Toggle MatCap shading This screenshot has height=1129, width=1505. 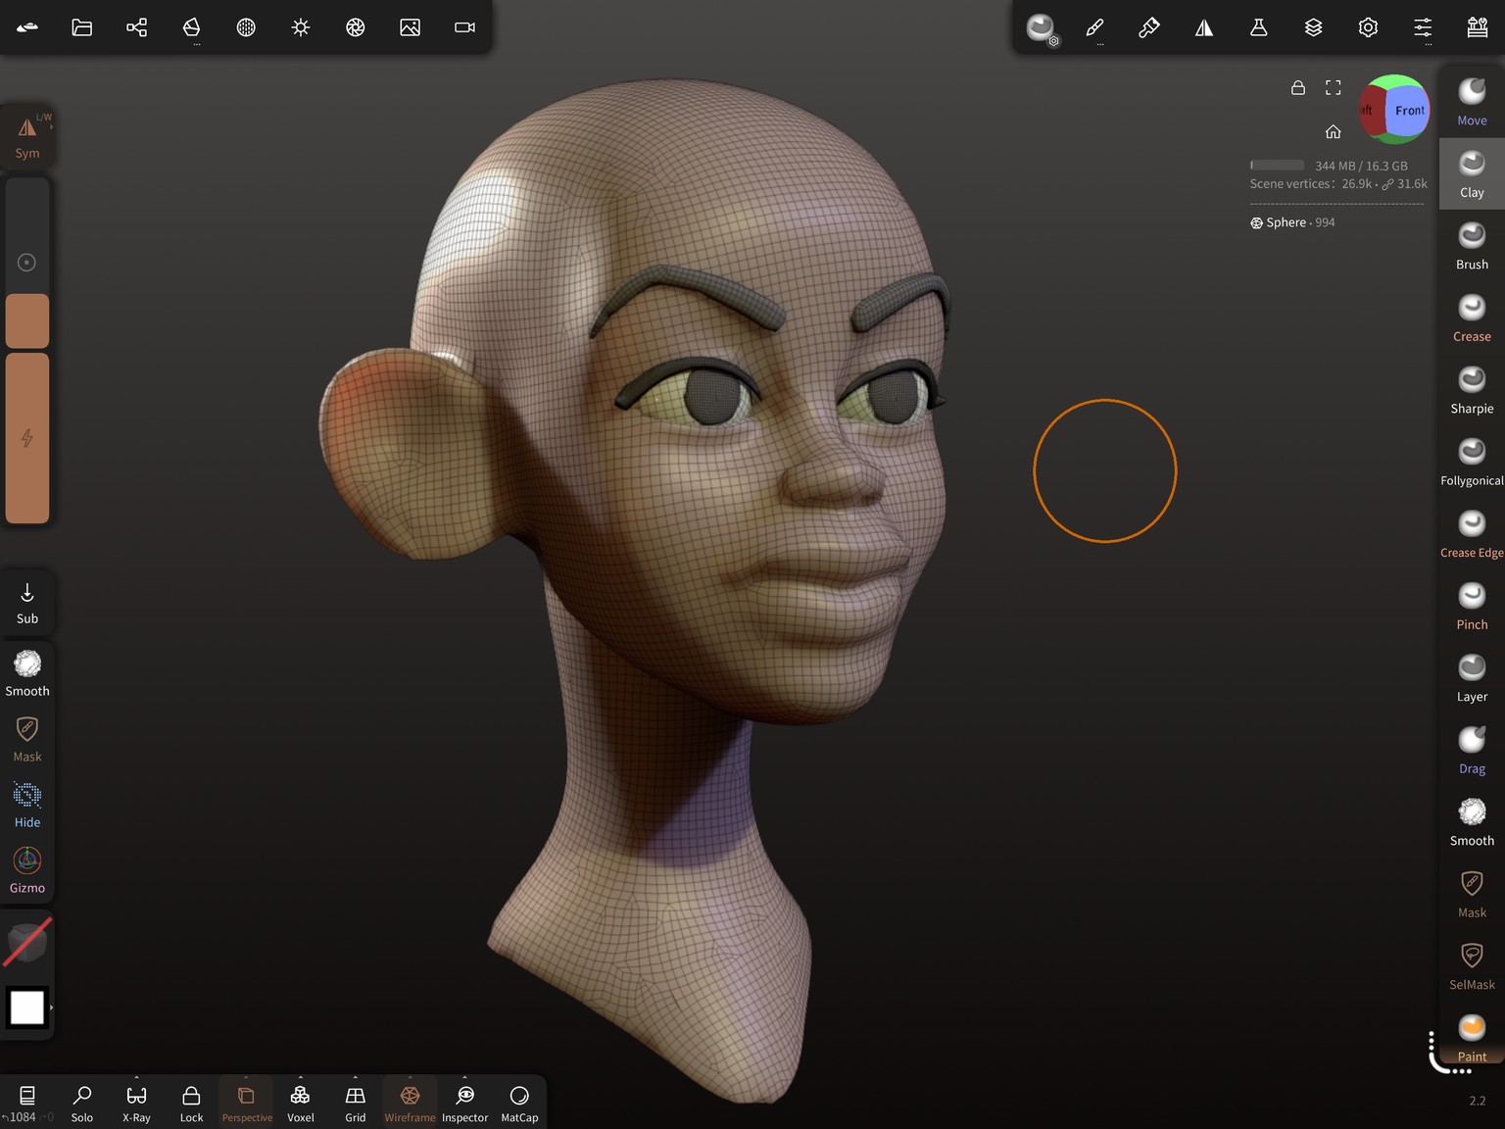(519, 1103)
